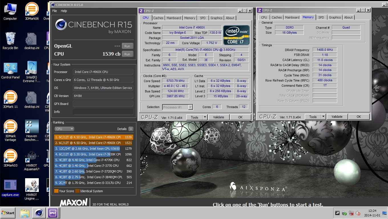Open the Computer desktop icon

tap(10, 11)
